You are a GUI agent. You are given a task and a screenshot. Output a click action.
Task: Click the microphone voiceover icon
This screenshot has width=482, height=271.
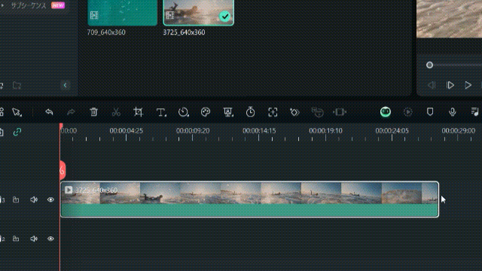tap(452, 112)
